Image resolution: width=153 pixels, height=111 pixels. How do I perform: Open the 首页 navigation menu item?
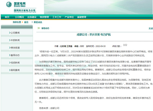click(x=7, y=17)
